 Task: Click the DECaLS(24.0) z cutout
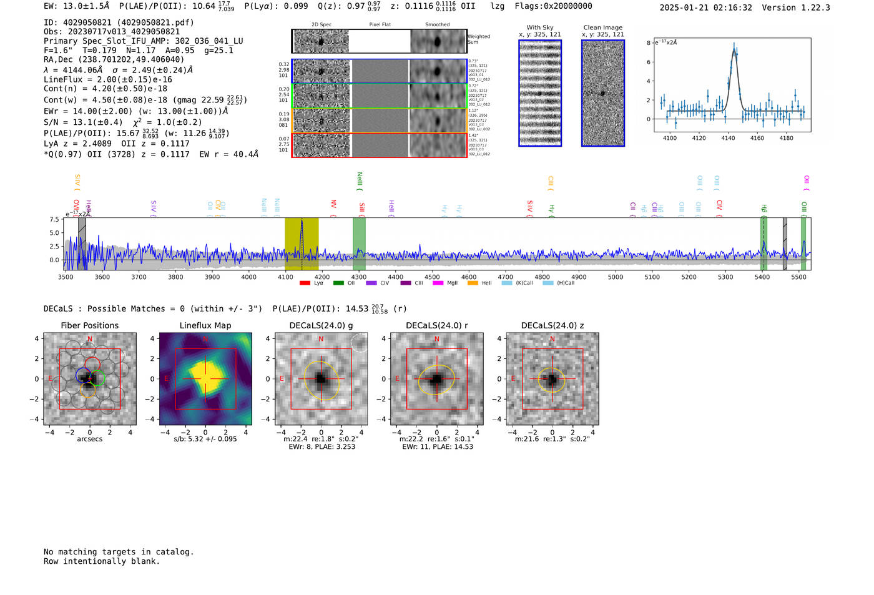(552, 379)
